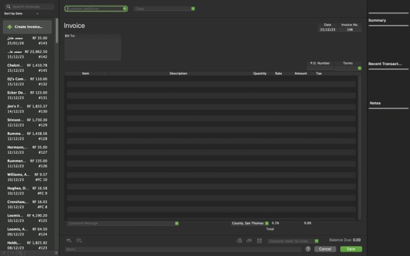Screen dimensions: 410x256
Task: Select invoice #145 for Chekni in list
Action: [x=27, y=68]
